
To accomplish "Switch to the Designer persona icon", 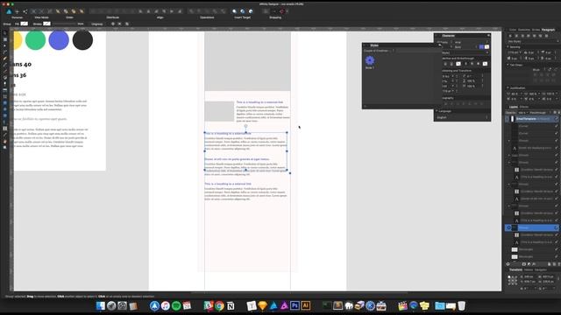I will (x=9, y=11).
